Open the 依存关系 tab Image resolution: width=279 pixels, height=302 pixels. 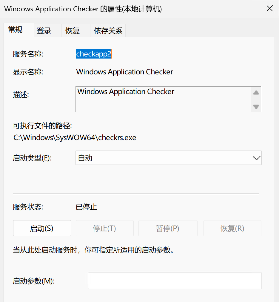click(108, 31)
